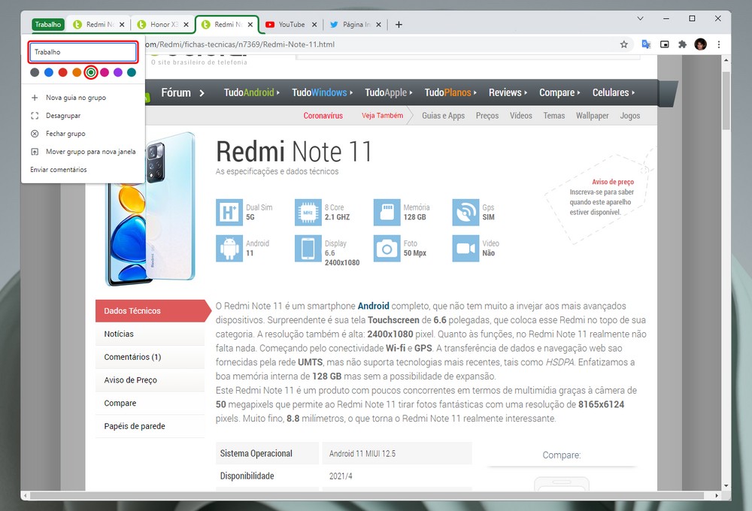Pick the cyan group color
This screenshot has height=511, width=752.
click(132, 72)
